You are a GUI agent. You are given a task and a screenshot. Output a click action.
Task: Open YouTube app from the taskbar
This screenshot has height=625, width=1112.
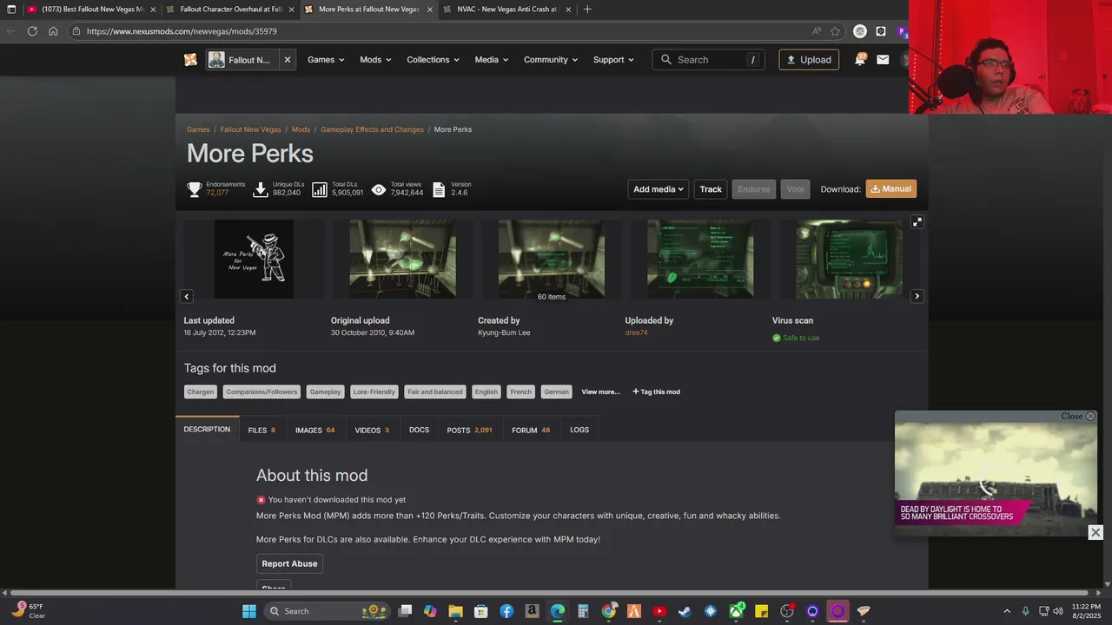(659, 611)
